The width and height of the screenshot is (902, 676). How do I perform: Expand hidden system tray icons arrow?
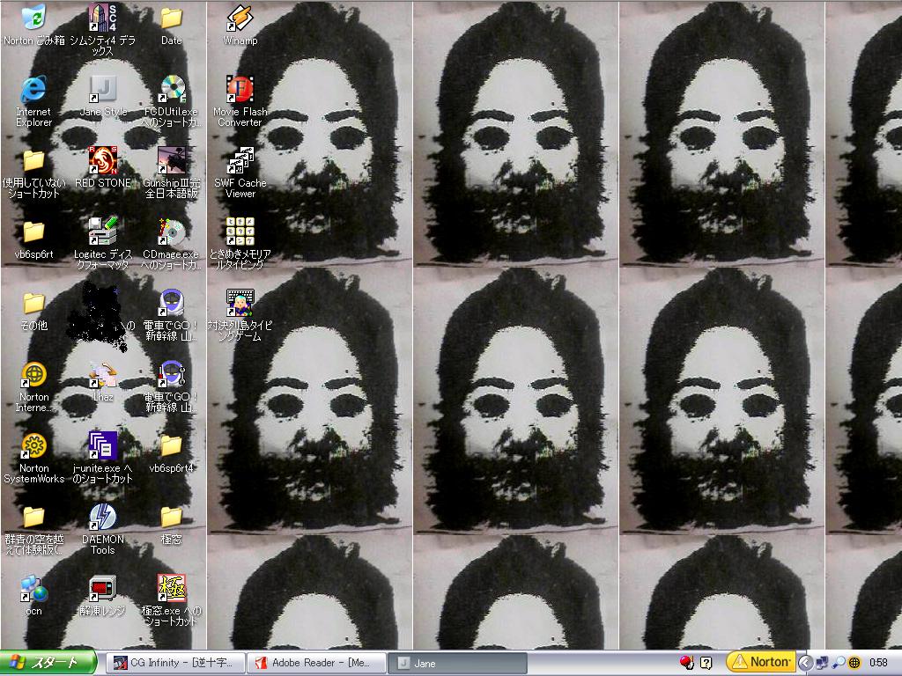(x=805, y=663)
